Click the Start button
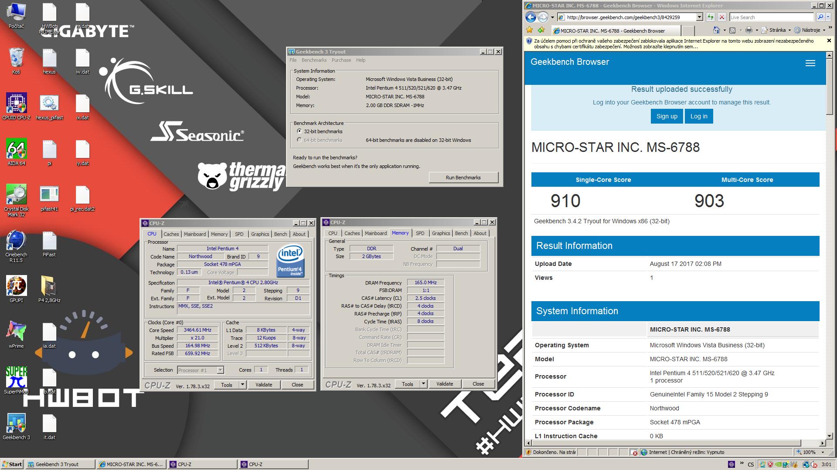This screenshot has height=470, width=837. click(x=12, y=464)
